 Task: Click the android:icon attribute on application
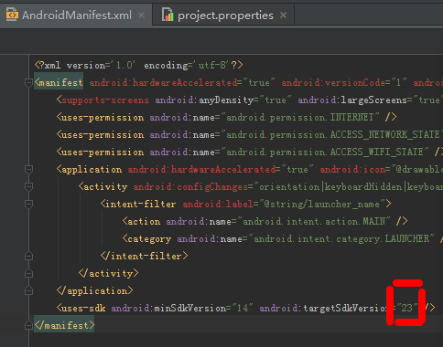click(x=352, y=169)
